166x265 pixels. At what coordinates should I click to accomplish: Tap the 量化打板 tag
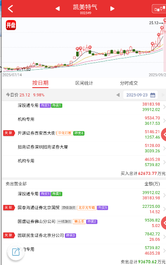point(64,133)
